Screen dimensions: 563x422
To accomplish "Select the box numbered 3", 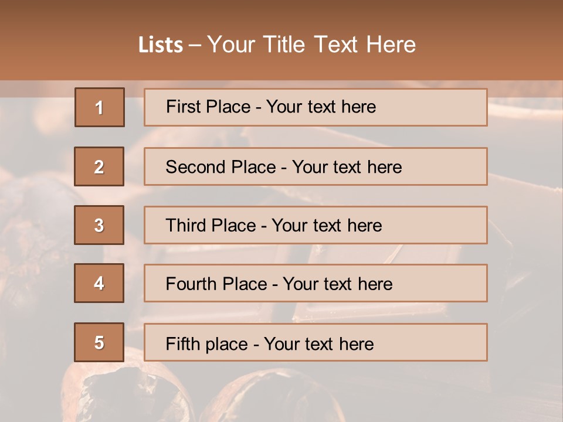I will pyautogui.click(x=99, y=225).
